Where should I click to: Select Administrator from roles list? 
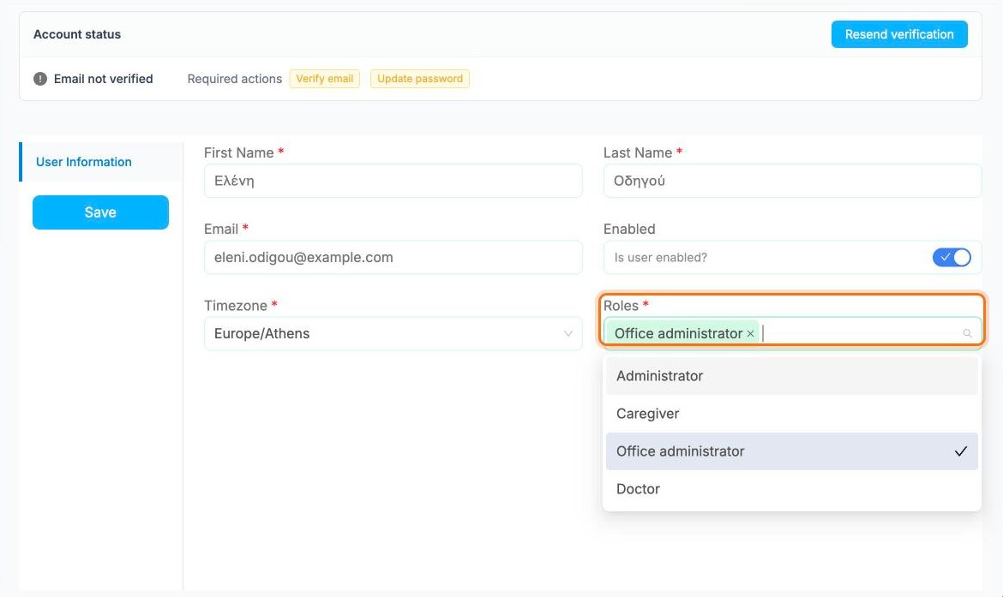coord(792,376)
